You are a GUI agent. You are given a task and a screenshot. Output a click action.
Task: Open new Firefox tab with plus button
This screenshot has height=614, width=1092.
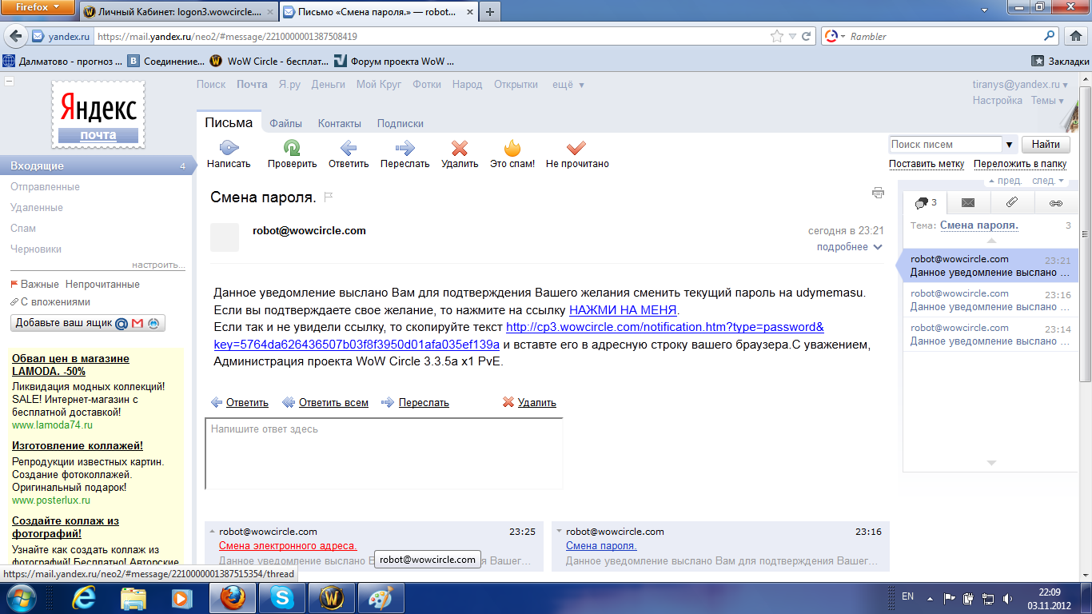489,12
